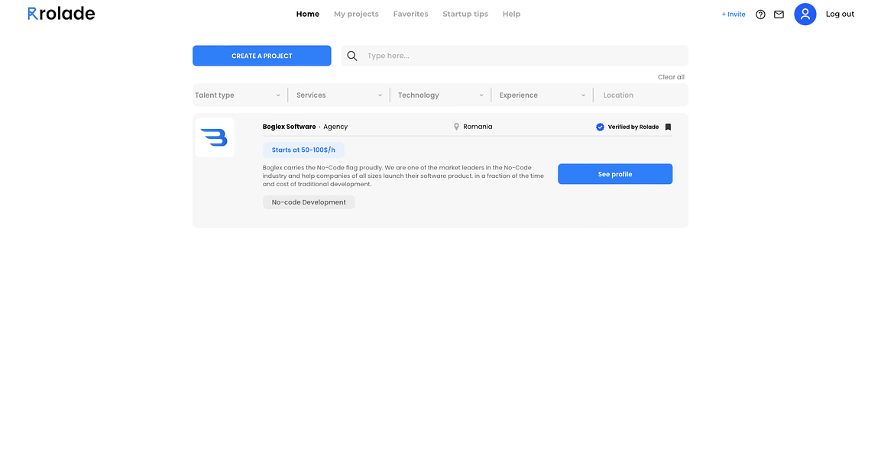Viewport: 881px width, 458px height.
Task: Expand the Services dropdown
Action: coord(338,95)
